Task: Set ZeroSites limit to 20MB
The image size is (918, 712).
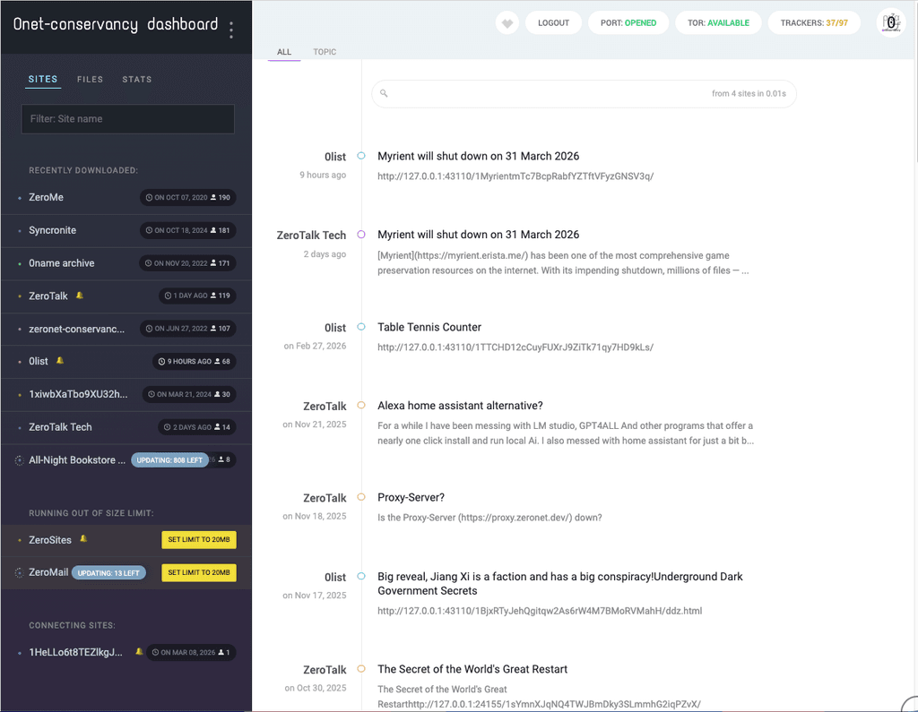Action: point(198,540)
